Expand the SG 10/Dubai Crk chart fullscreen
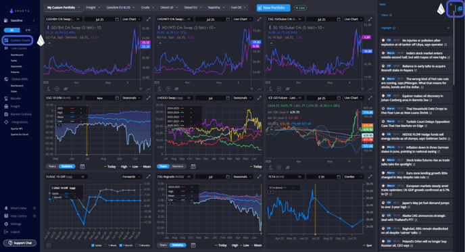 tap(370, 20)
